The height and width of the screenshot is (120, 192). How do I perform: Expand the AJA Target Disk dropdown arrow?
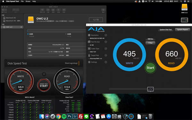click(106, 55)
